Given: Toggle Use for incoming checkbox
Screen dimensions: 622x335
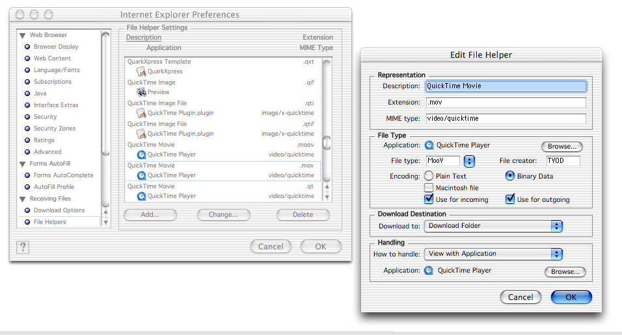Looking at the screenshot, I should tap(429, 199).
